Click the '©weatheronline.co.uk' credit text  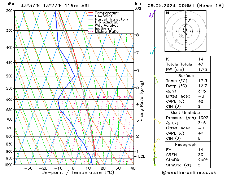tap(189, 172)
